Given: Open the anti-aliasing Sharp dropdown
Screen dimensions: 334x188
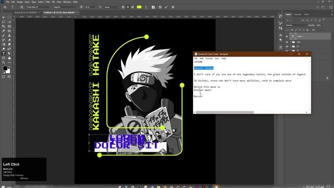Looking at the screenshot, I should coord(111,7).
